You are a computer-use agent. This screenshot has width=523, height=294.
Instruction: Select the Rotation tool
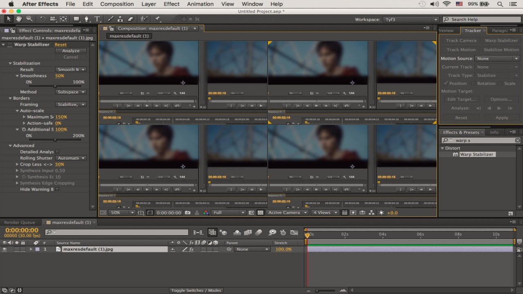(42, 19)
